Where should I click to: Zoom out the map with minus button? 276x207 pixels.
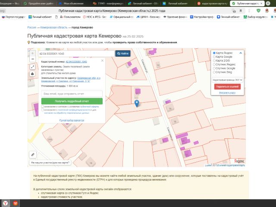33,59
